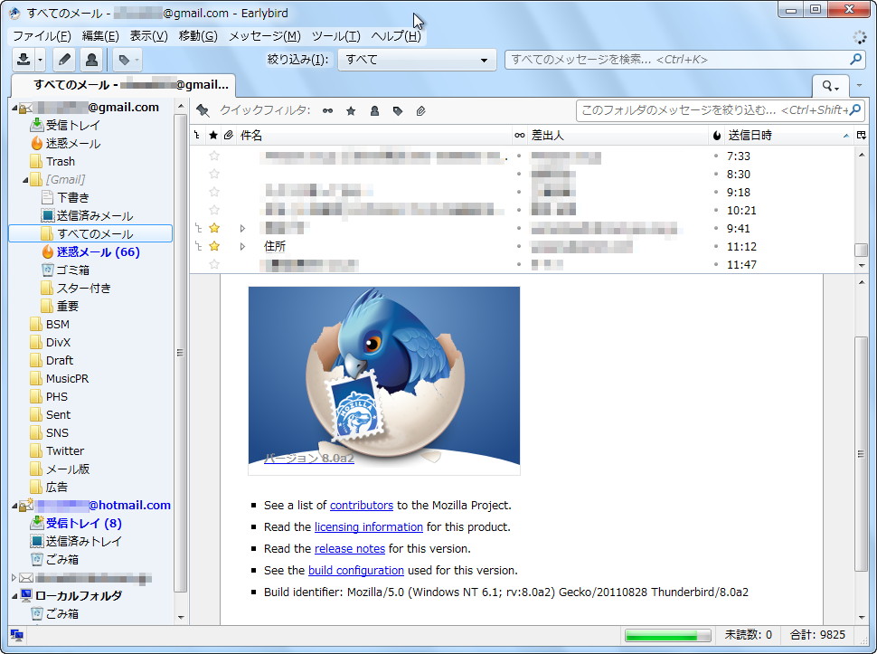Follow the contributors link
Viewport: 877px width, 654px height.
coord(362,505)
